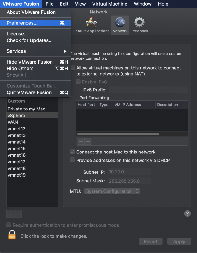
Task: Click the Subnet Mask field
Action: (x=129, y=181)
